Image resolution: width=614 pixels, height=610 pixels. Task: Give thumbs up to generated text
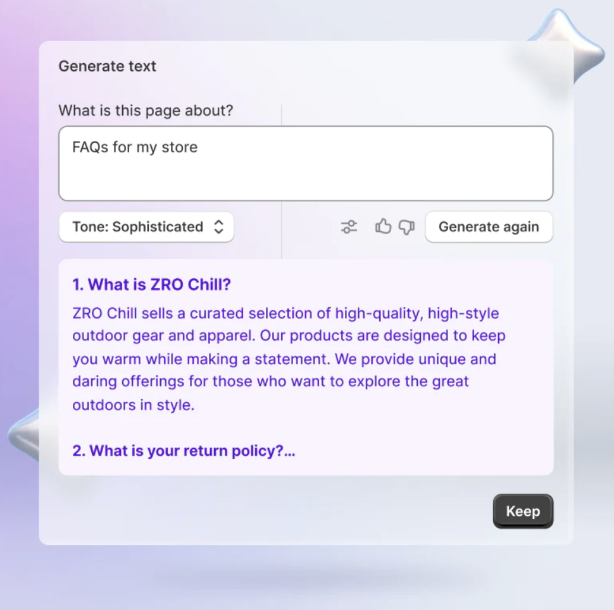383,226
